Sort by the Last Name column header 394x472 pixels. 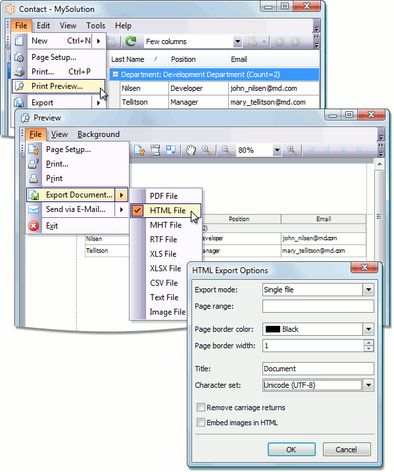[x=138, y=59]
